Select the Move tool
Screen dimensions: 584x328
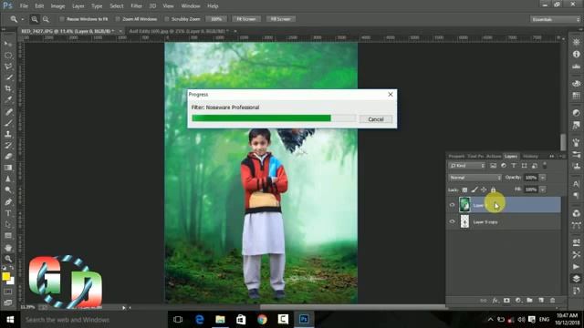tap(8, 44)
